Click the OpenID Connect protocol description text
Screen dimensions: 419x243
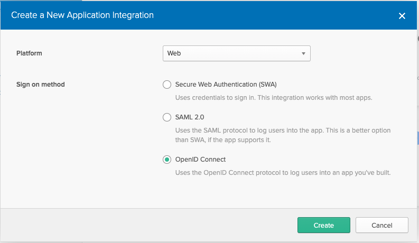pos(283,173)
